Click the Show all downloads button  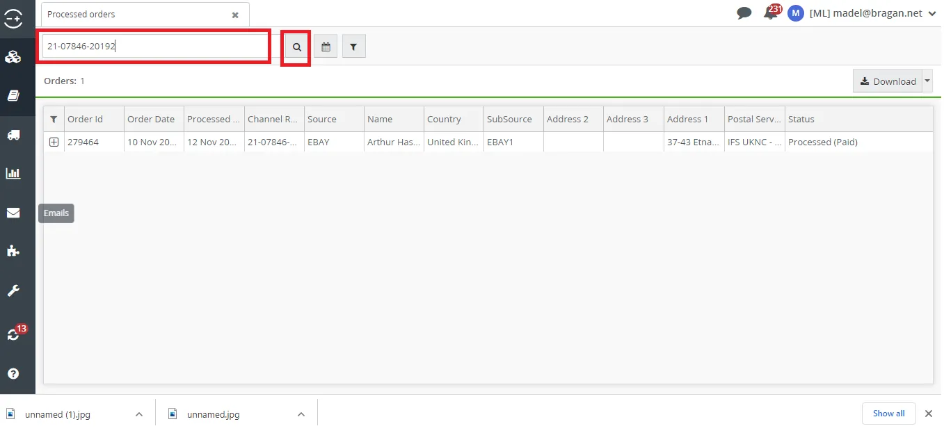coord(888,413)
